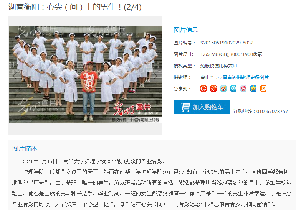This screenshot has height=210, width=301.
Task: Open more share options orange icon
Action: tap(263, 89)
